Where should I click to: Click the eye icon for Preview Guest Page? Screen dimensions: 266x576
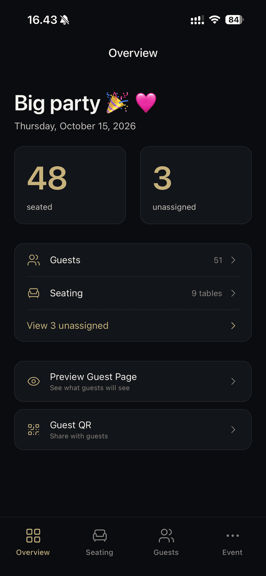pos(33,381)
